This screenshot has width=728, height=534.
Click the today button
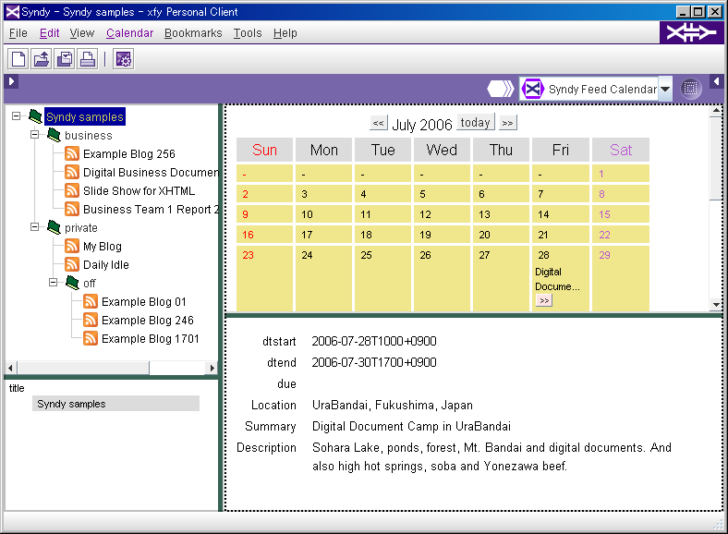476,123
